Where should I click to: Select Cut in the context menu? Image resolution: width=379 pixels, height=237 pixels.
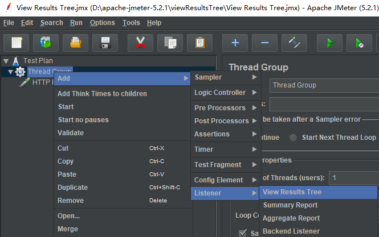click(123, 148)
